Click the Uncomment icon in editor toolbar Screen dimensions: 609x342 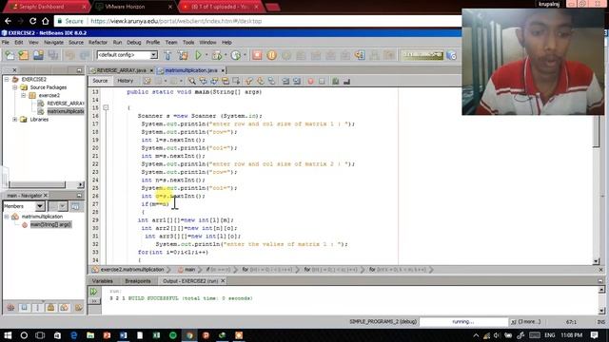[346, 81]
